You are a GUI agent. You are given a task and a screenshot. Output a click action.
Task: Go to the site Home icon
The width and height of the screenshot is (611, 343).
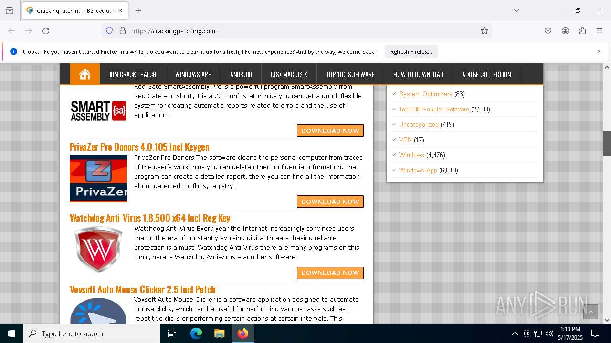[x=85, y=74]
